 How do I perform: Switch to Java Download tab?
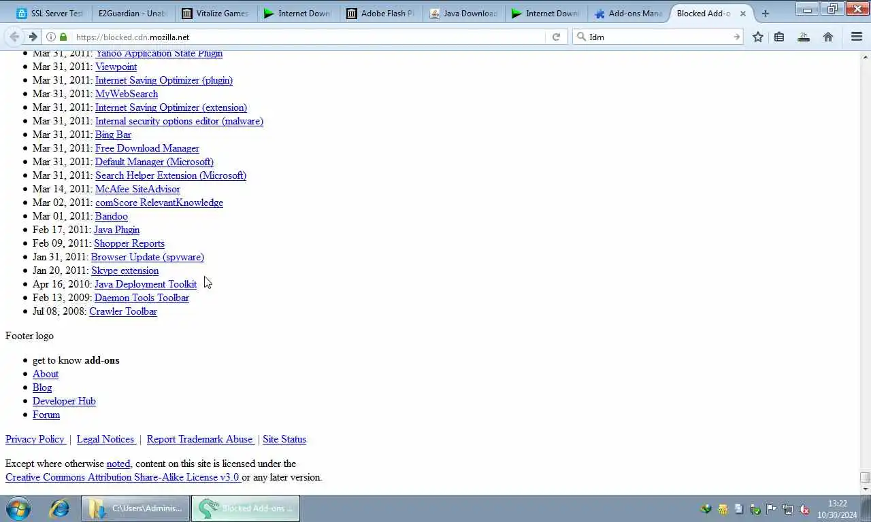[x=463, y=14]
